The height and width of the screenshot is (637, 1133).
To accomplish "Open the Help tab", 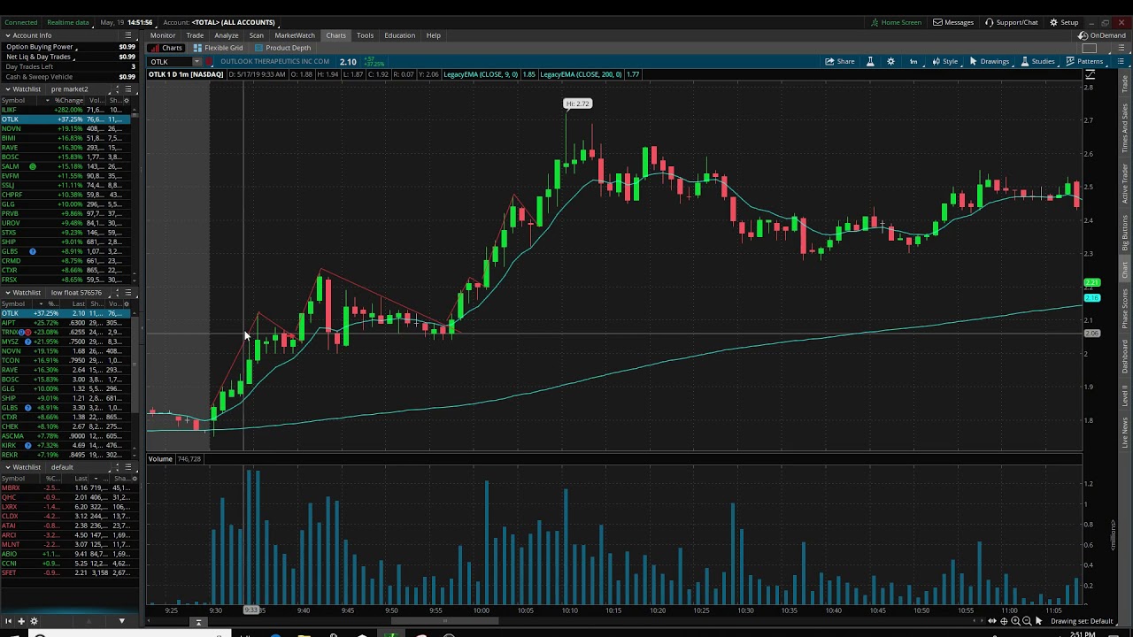I will click(433, 35).
